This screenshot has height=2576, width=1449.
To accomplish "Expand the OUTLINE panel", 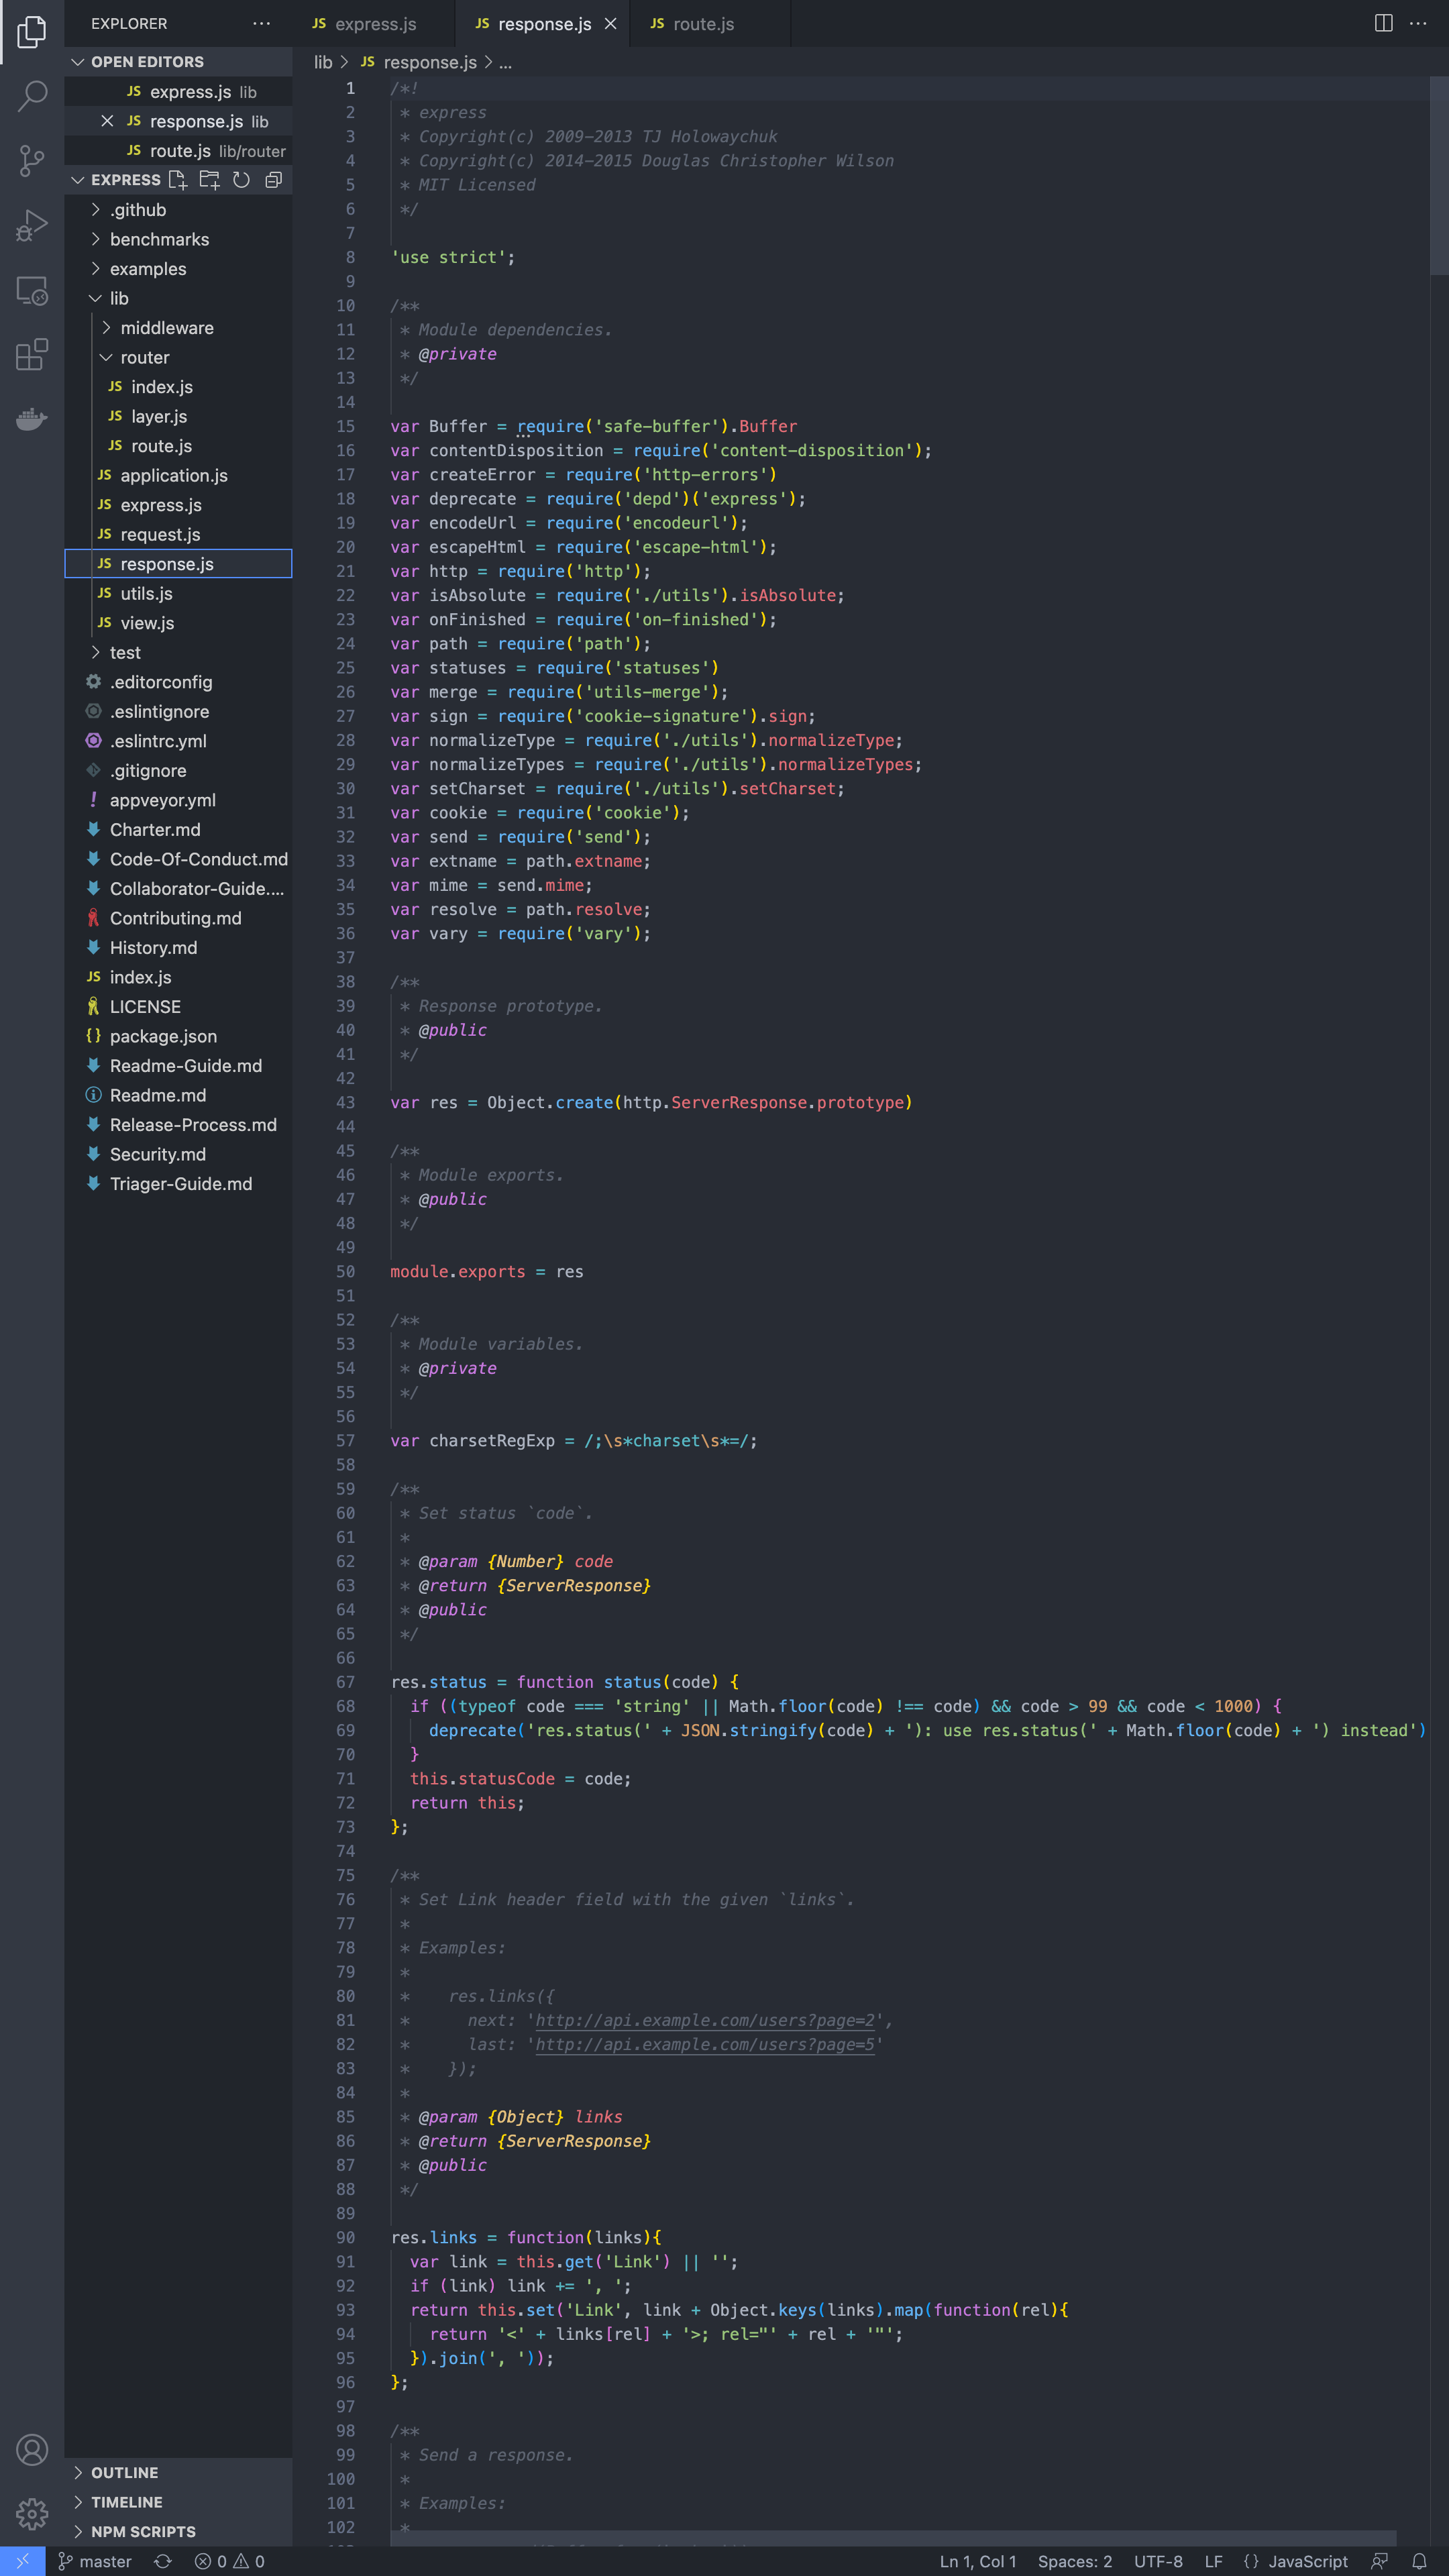I will point(178,2472).
